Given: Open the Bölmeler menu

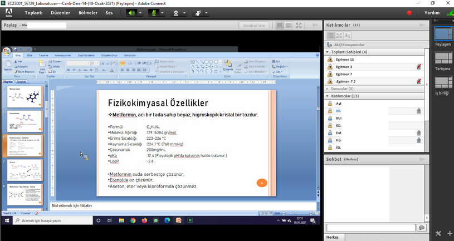Looking at the screenshot, I should pos(88,12).
